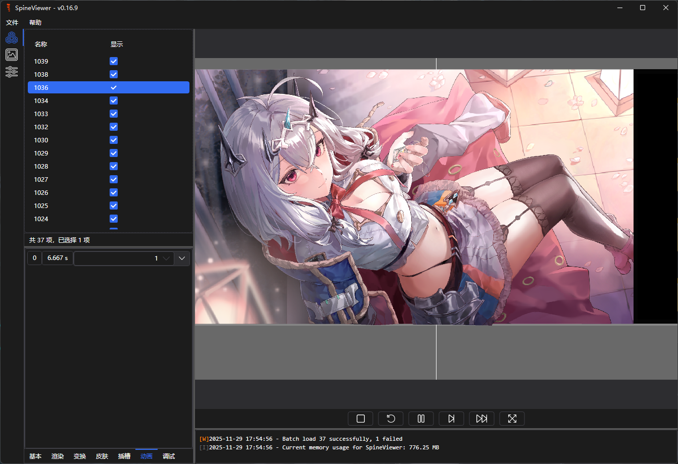Uncheck the display checkbox for 1027
Viewport: 678px width, 464px height.
click(x=114, y=179)
